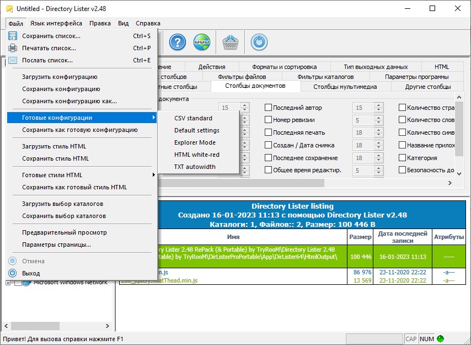Viewport: 471px width, 345px height.
Task: Open the Фильтры каталогов tab
Action: pos(325,77)
